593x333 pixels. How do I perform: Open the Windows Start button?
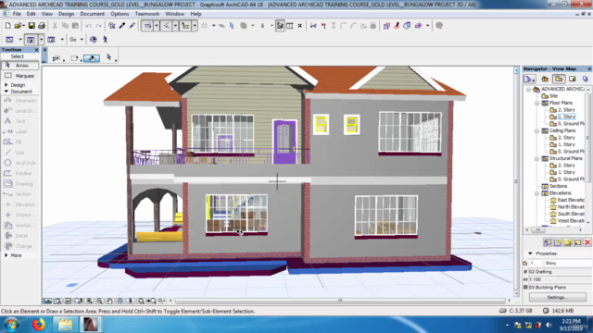11,325
